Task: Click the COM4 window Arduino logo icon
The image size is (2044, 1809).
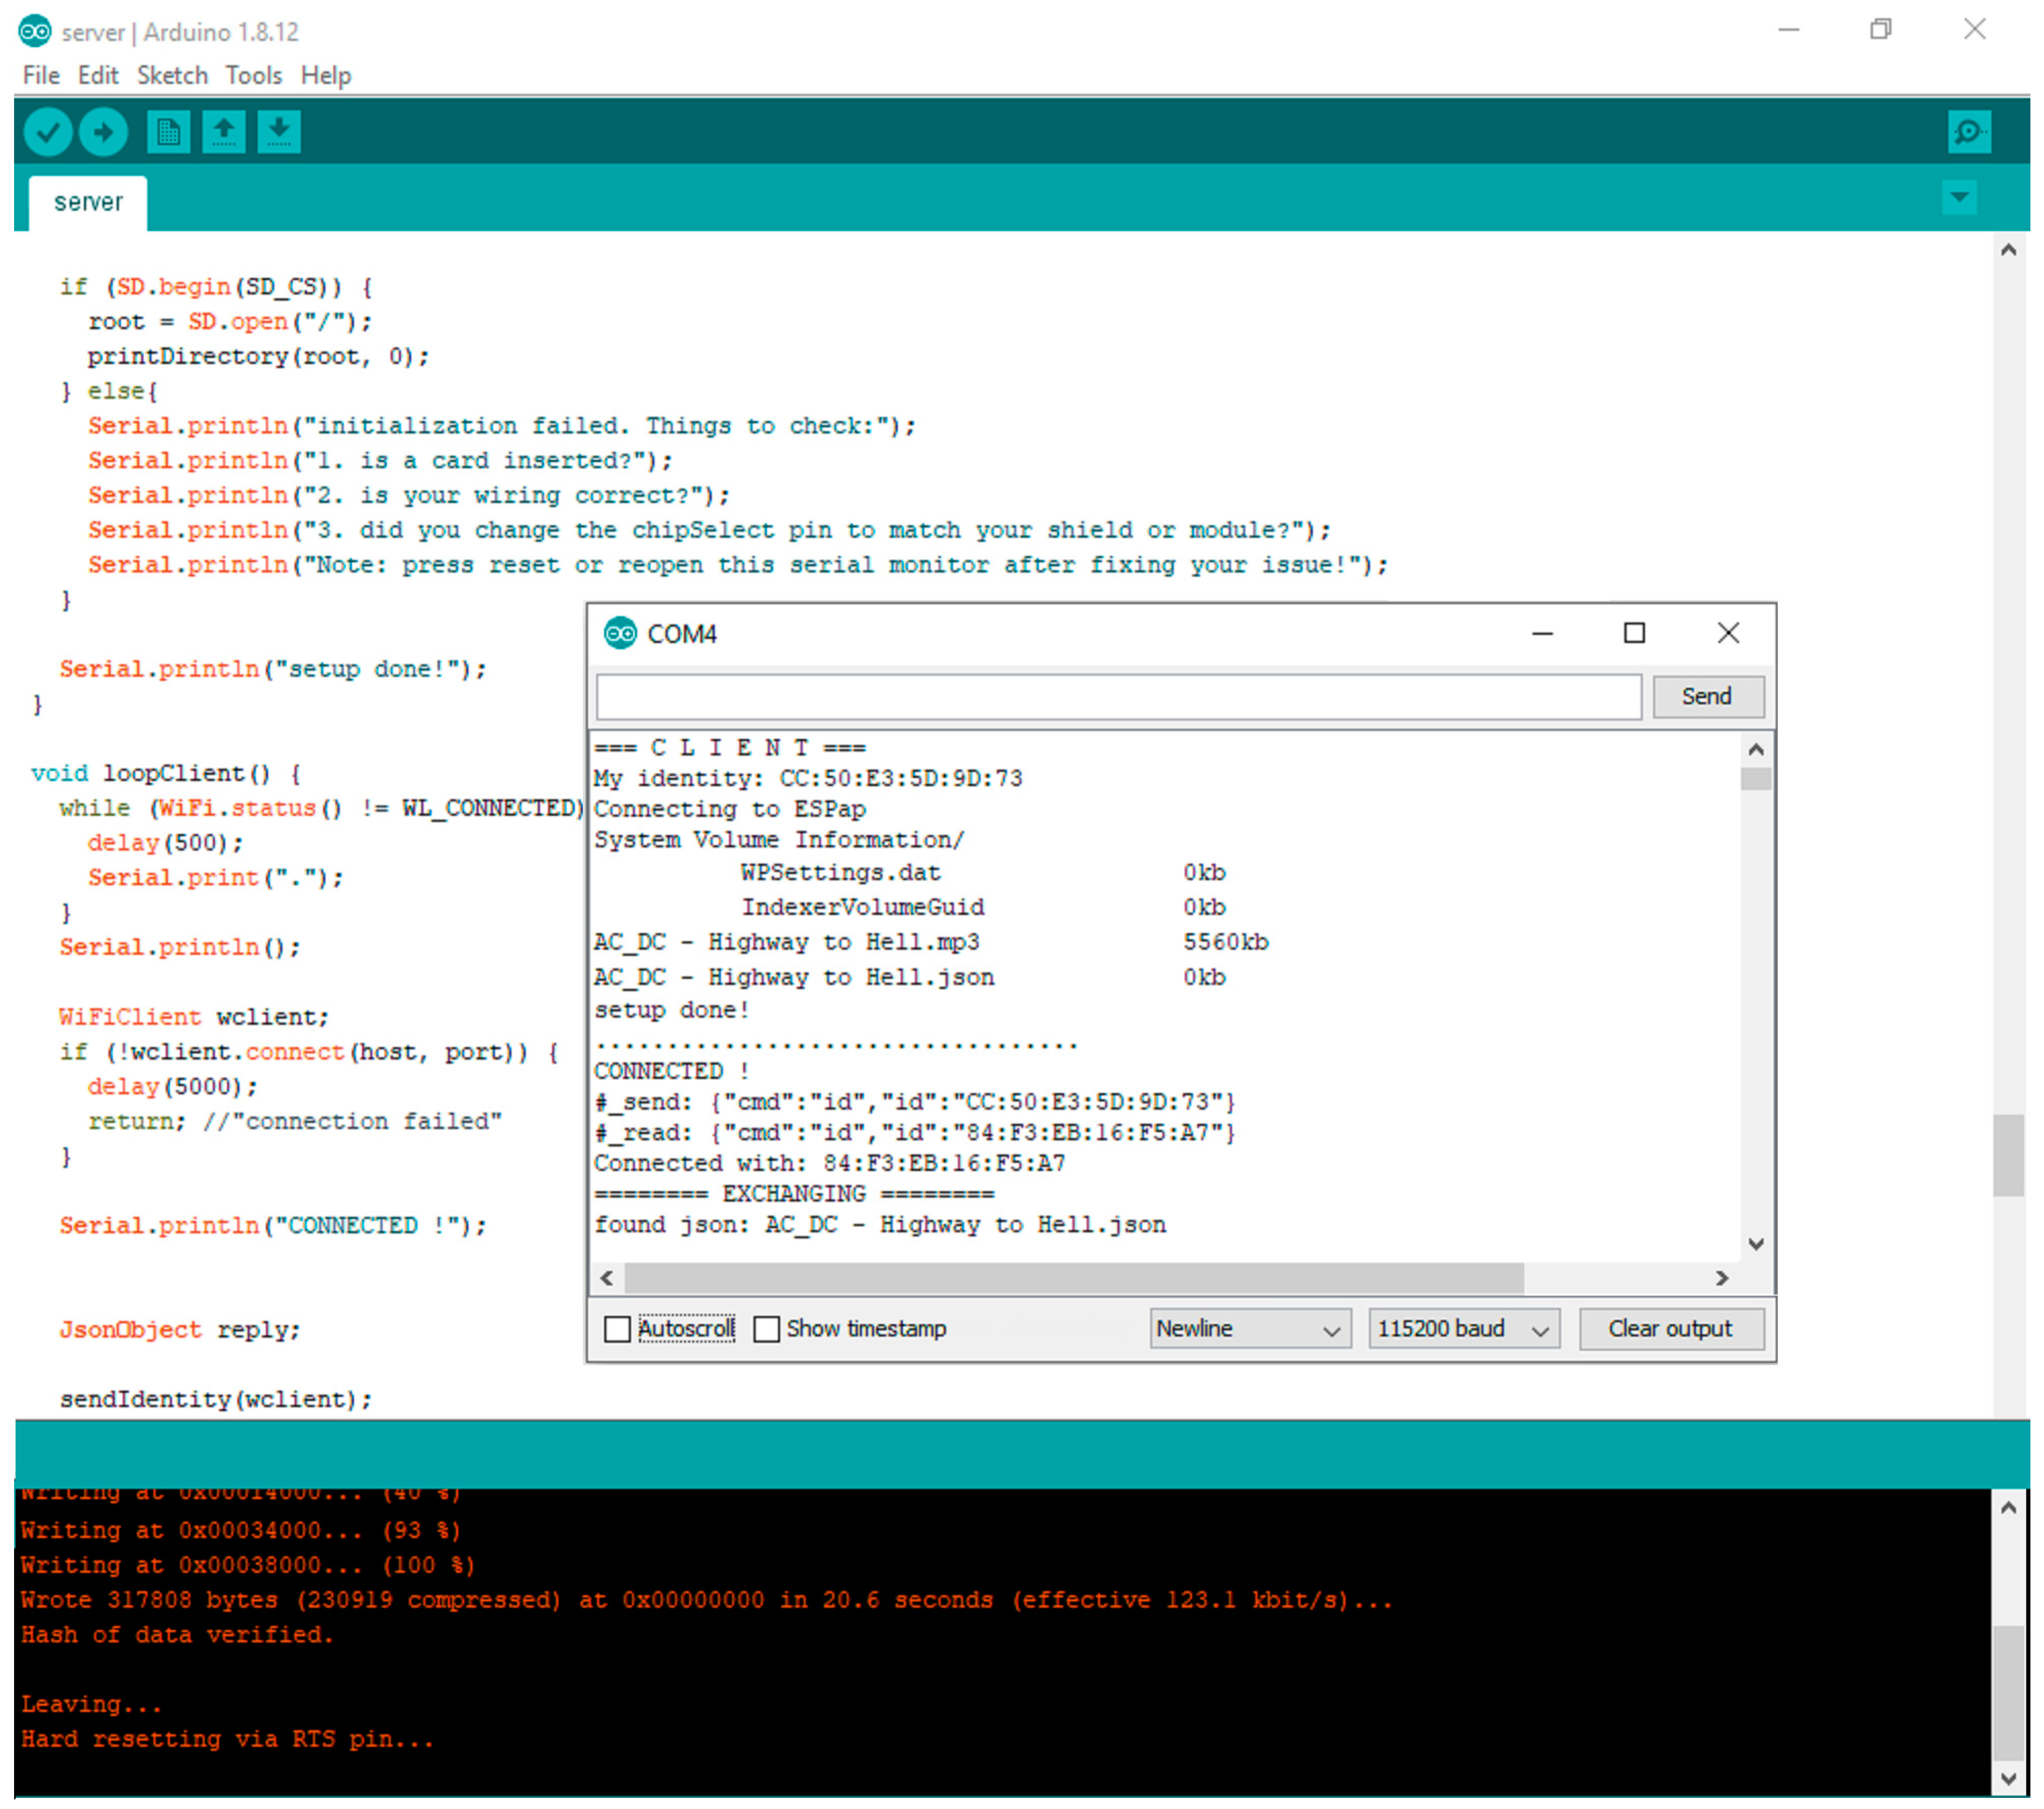Action: (x=620, y=634)
